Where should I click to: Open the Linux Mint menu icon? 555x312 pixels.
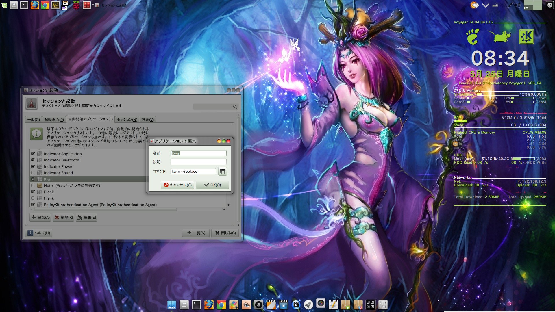[x=4, y=5]
